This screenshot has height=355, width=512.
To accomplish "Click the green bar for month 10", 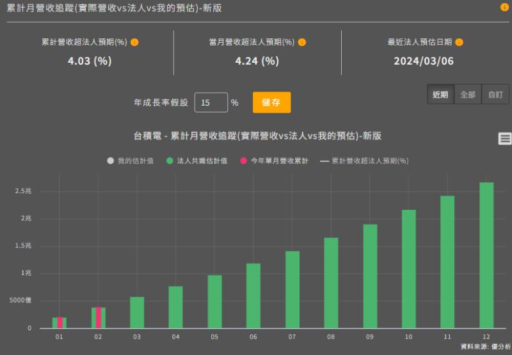I will coord(409,269).
